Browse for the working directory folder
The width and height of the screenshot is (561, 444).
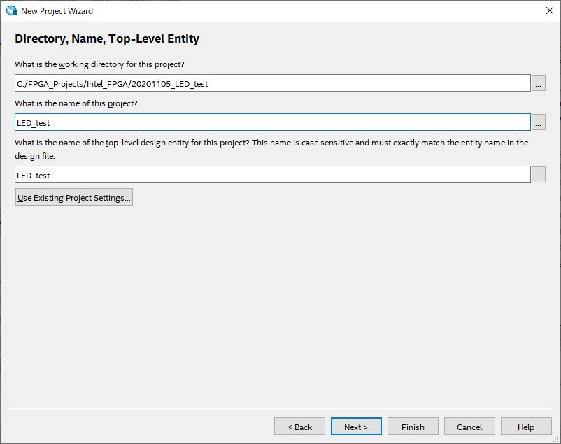pyautogui.click(x=539, y=83)
